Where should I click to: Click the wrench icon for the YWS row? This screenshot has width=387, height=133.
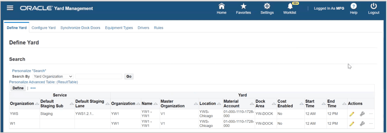362,114
